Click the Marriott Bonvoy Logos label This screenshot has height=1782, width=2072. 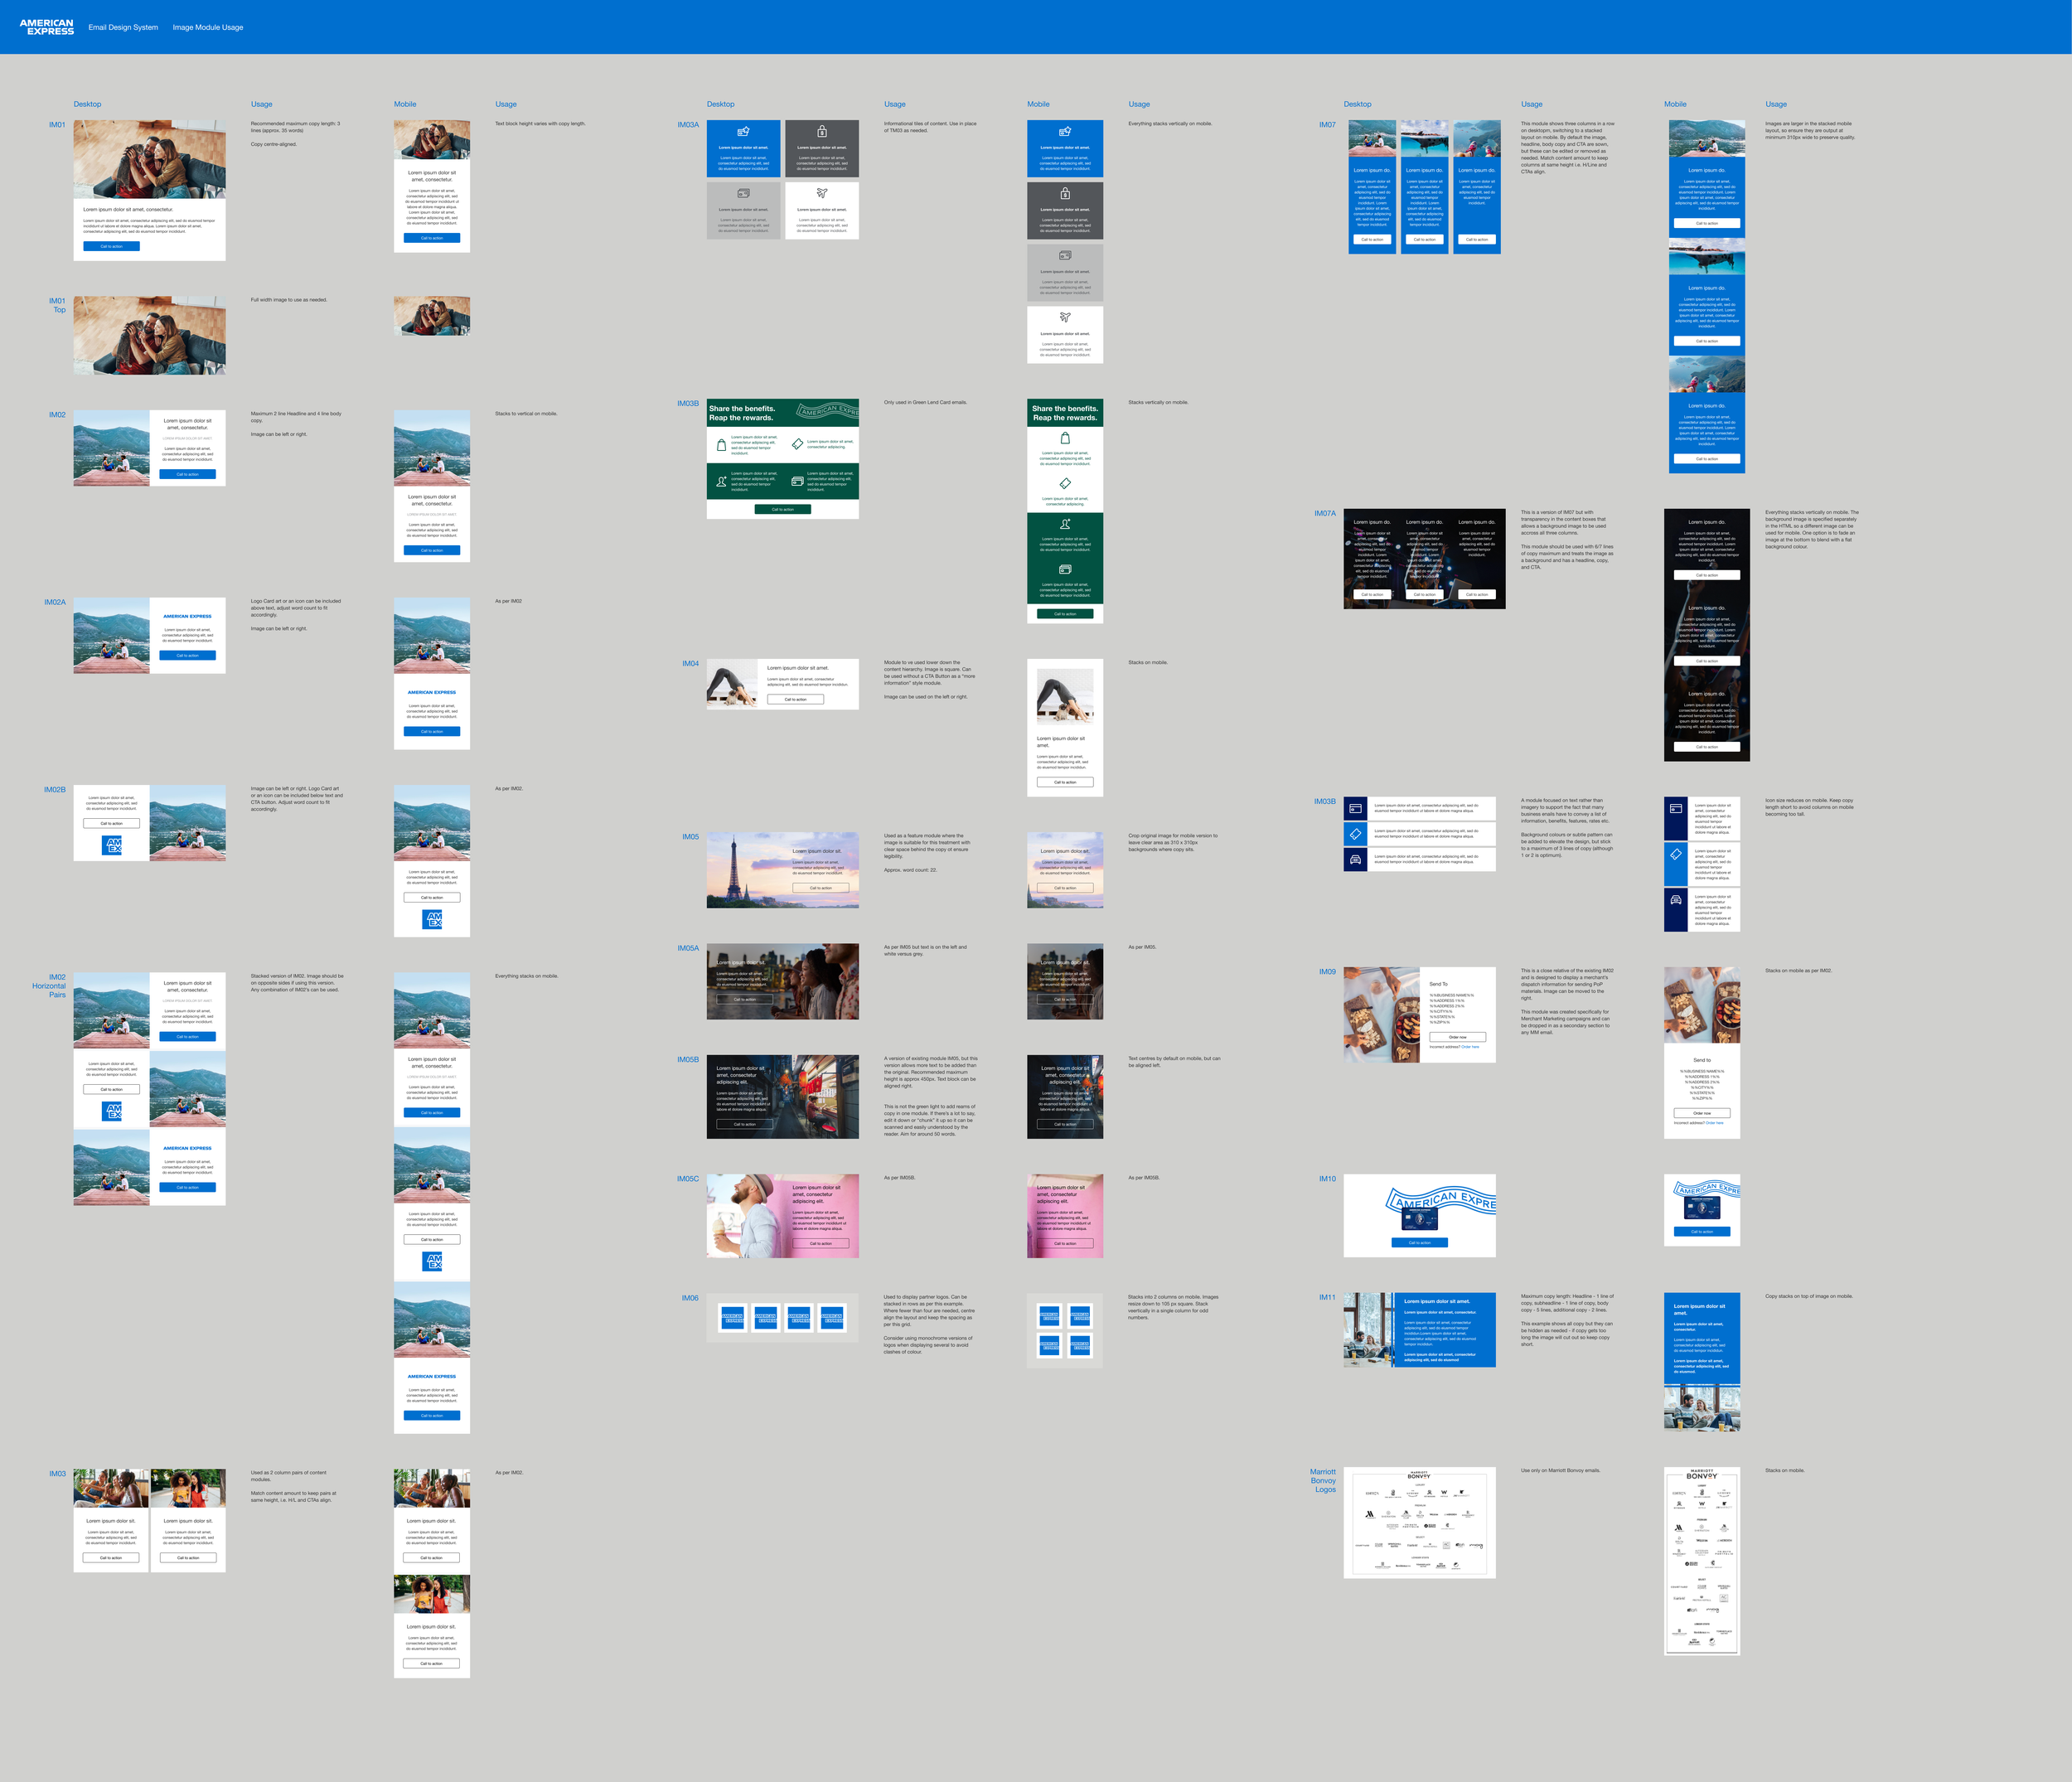point(1323,1480)
